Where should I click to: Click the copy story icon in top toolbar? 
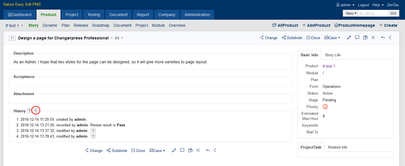(x=365, y=38)
